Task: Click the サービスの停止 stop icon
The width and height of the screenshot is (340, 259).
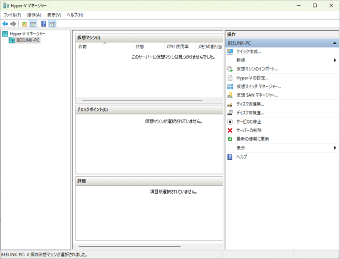Action: [230, 122]
